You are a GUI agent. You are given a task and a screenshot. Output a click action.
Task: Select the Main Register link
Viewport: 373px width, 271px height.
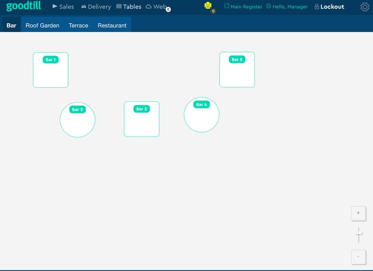click(x=243, y=7)
